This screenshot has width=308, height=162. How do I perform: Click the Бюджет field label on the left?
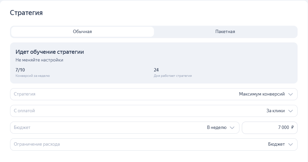point(22,128)
